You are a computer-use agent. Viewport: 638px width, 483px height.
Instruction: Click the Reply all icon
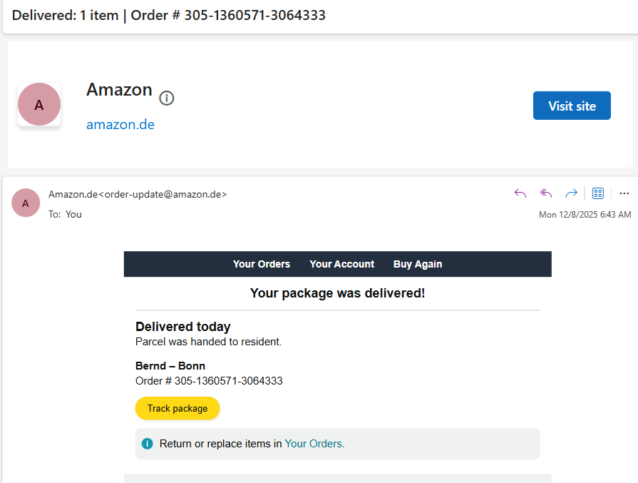[x=546, y=193]
